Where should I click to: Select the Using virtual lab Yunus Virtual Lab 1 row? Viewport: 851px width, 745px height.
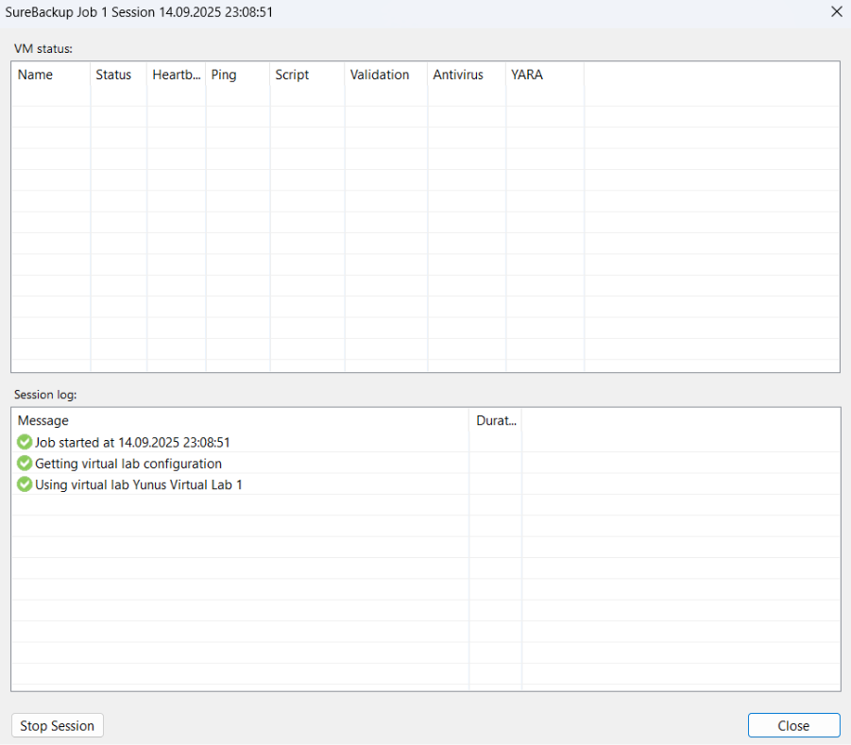pos(139,484)
